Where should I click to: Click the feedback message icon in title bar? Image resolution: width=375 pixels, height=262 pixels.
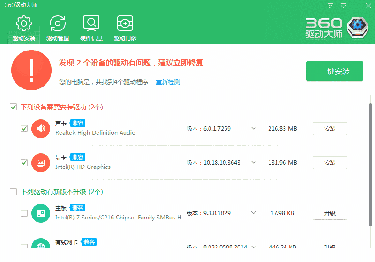click(330, 6)
